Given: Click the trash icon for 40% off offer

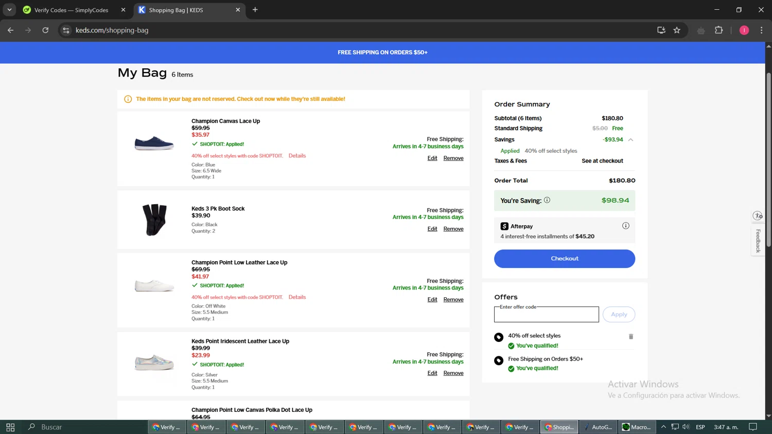Looking at the screenshot, I should click(x=630, y=336).
